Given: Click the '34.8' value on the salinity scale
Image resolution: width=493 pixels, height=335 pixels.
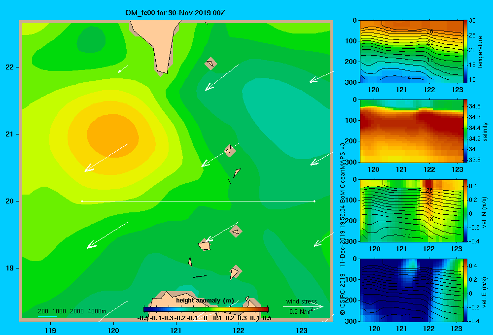Looking at the screenshot, I should coord(474,106).
